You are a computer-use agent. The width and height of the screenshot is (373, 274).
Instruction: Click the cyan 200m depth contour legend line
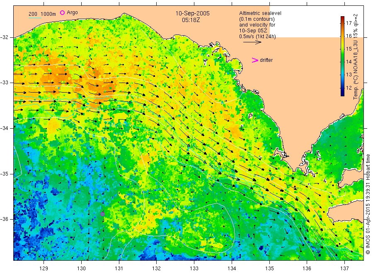pos(35,18)
